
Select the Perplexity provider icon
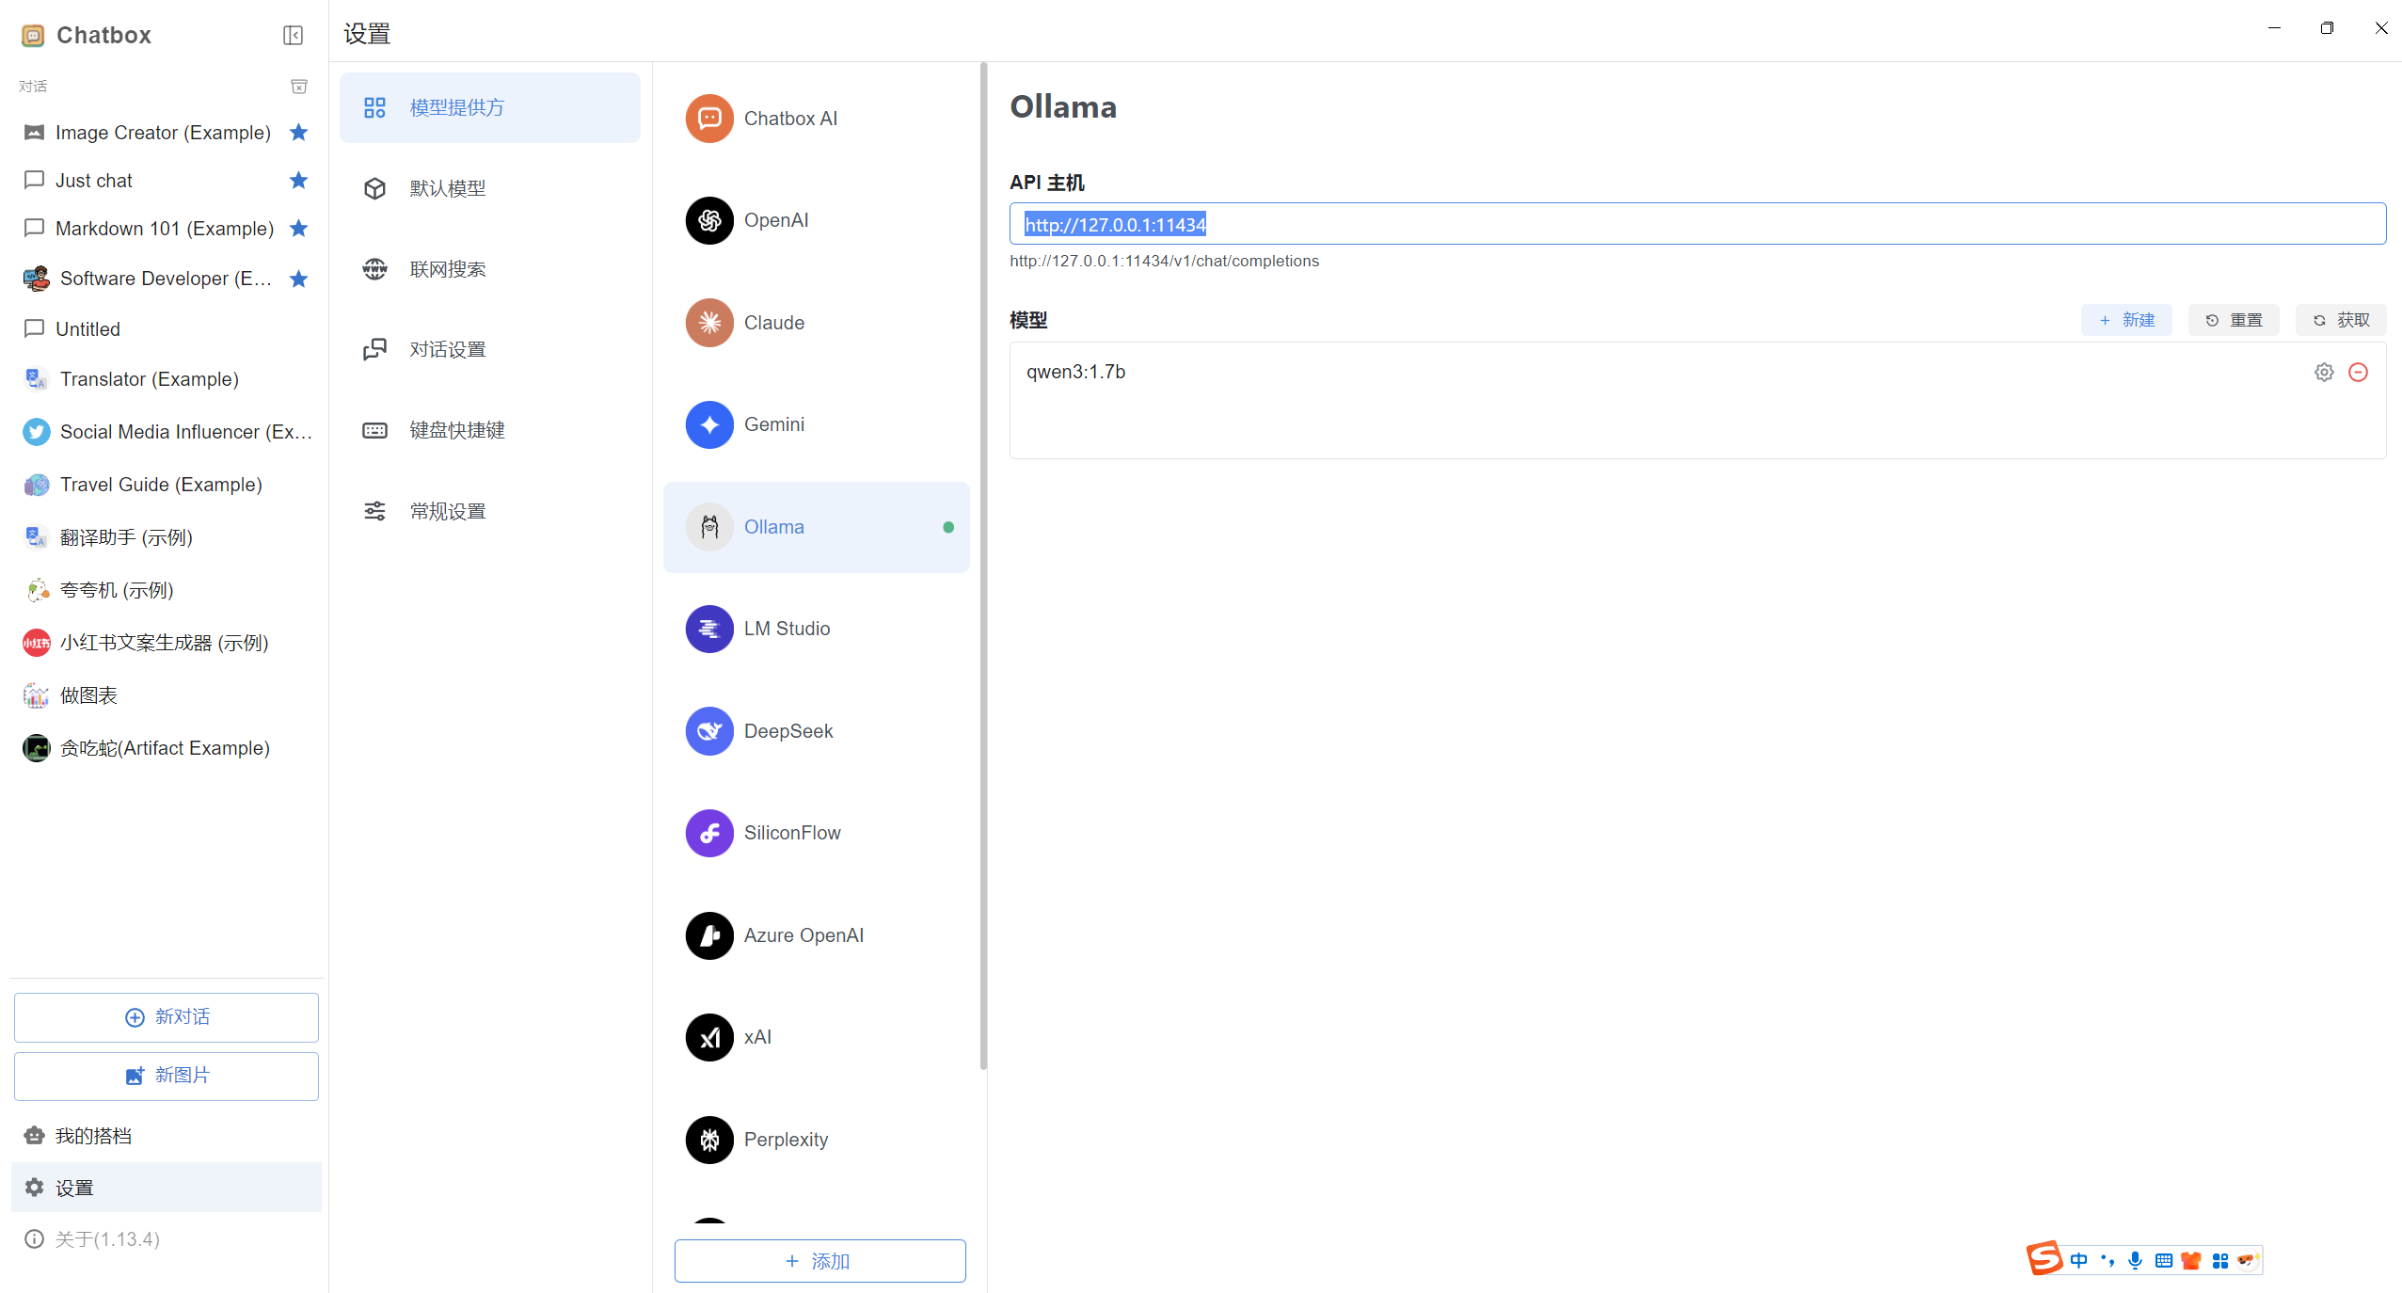coord(709,1140)
